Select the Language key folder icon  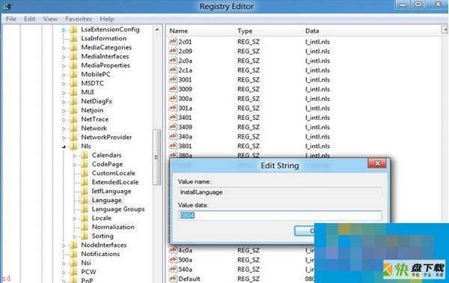(85, 200)
